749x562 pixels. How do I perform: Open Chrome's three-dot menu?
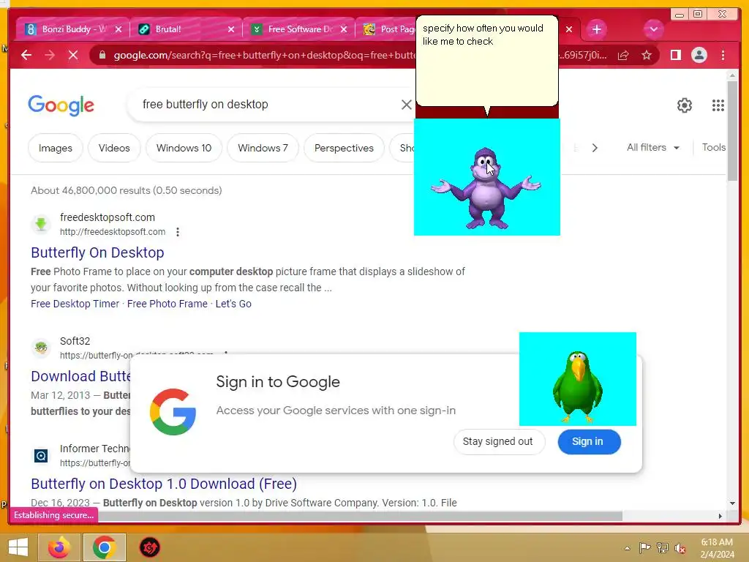(x=723, y=56)
